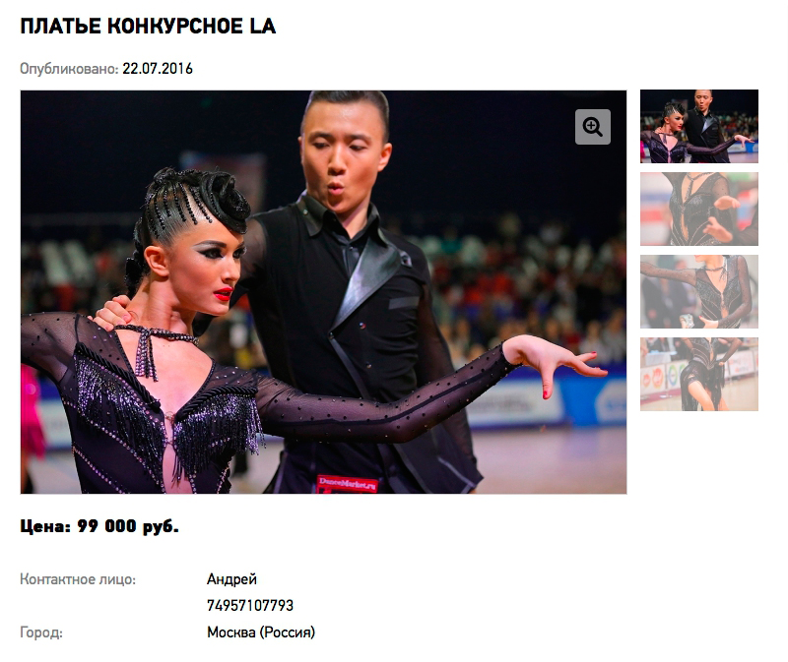Click the publication date 22.07.2016

coord(158,69)
